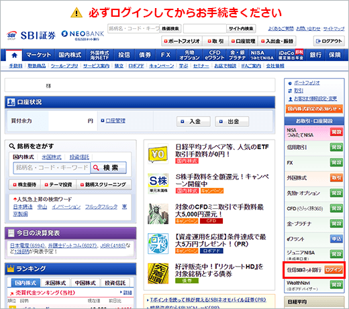Open the 投信 menu
The image size is (349, 309).
coord(124,55)
